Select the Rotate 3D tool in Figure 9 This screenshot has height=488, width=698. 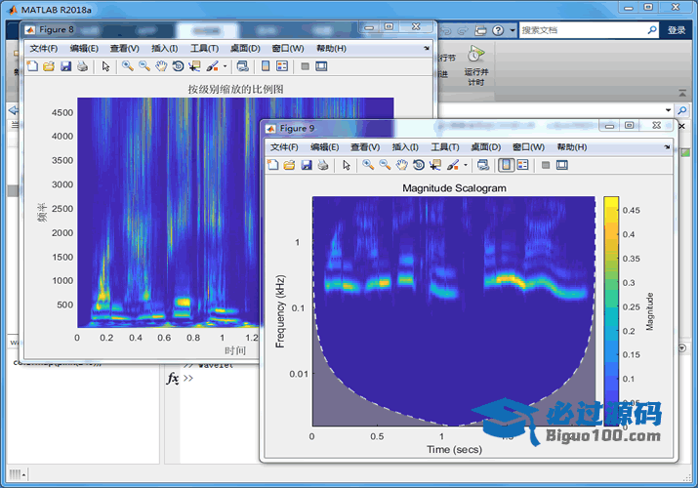[418, 165]
